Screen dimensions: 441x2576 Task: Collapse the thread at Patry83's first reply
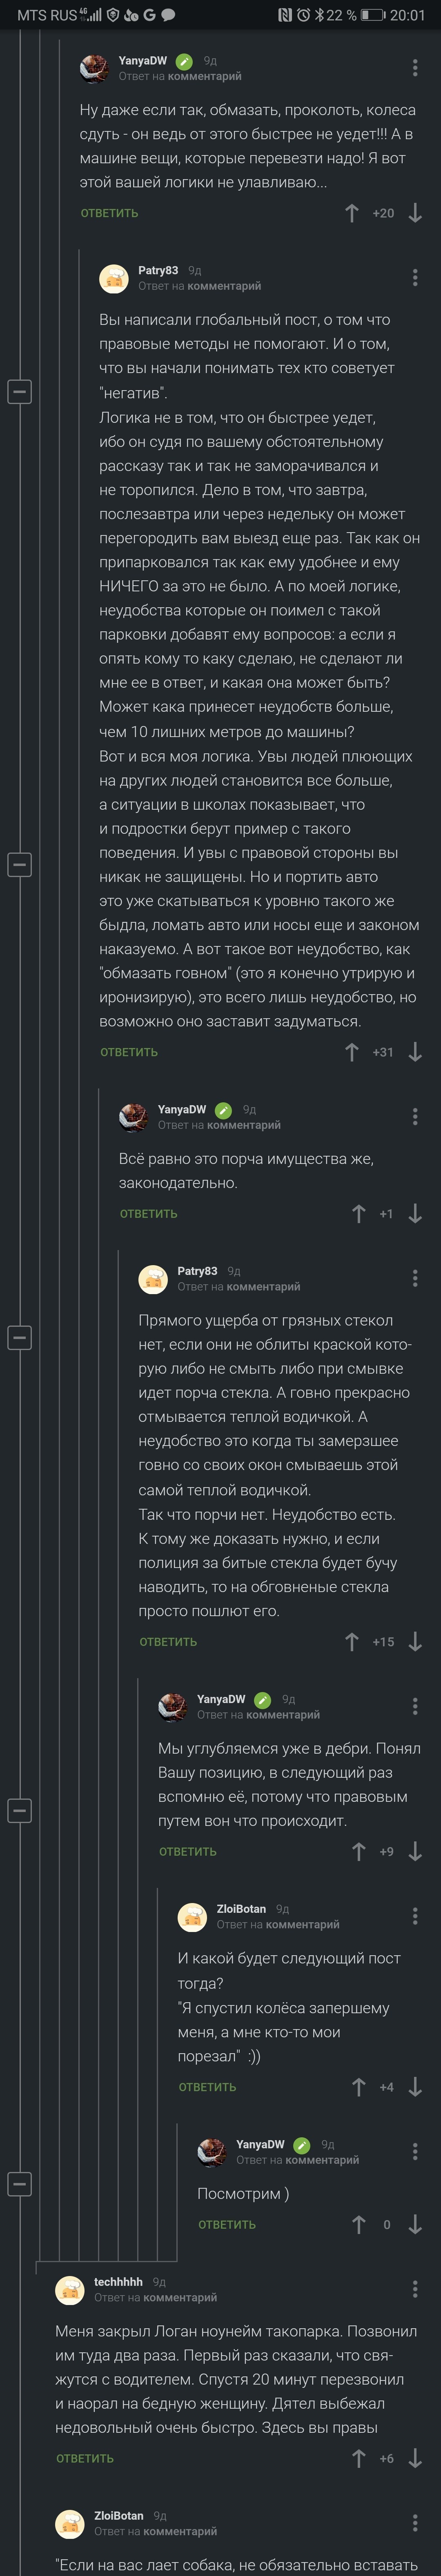click(x=20, y=390)
